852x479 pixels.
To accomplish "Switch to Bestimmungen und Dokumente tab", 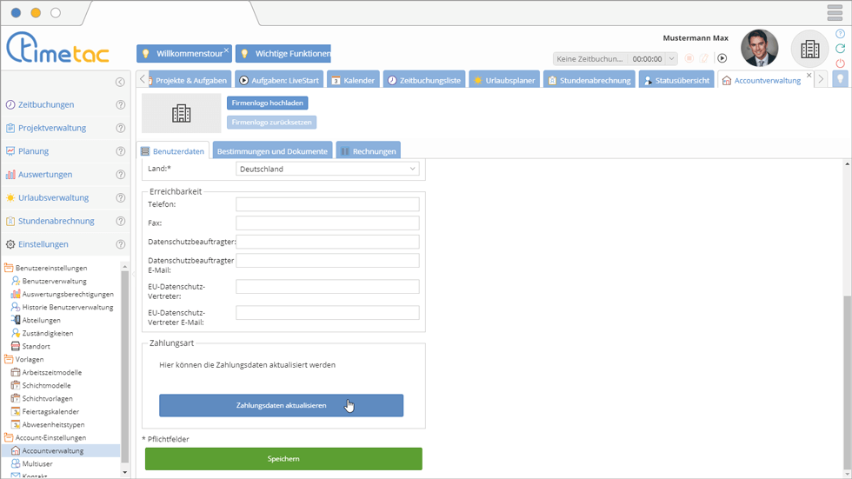I will pyautogui.click(x=272, y=151).
